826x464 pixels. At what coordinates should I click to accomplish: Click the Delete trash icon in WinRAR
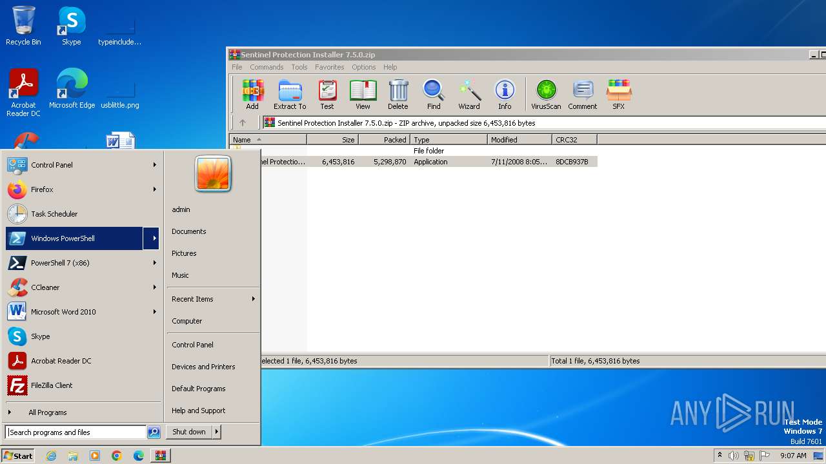398,95
